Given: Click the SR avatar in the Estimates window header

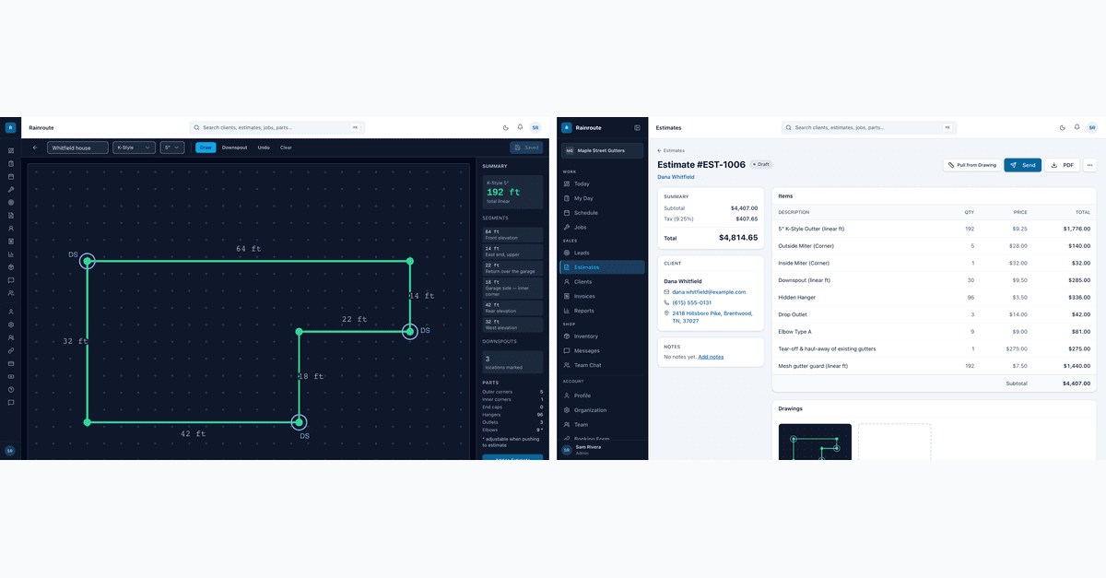Looking at the screenshot, I should [x=1092, y=127].
